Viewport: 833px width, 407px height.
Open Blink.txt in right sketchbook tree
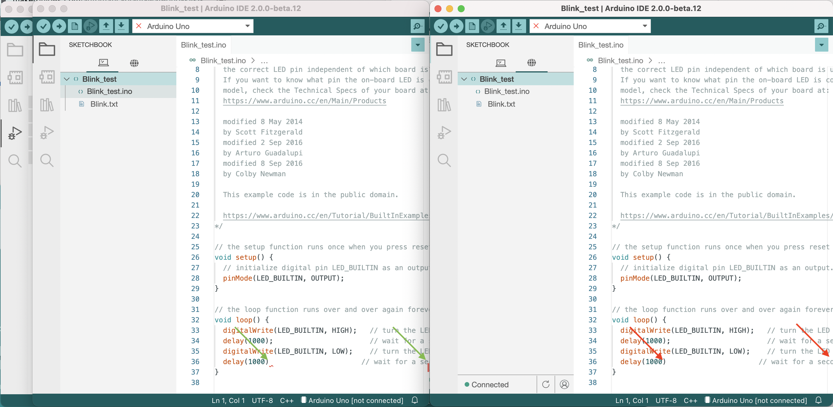click(515, 104)
